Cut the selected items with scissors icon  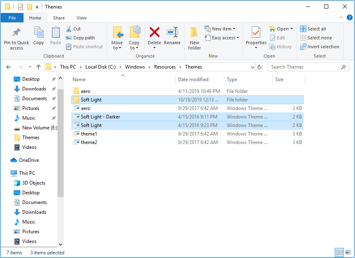click(x=73, y=29)
